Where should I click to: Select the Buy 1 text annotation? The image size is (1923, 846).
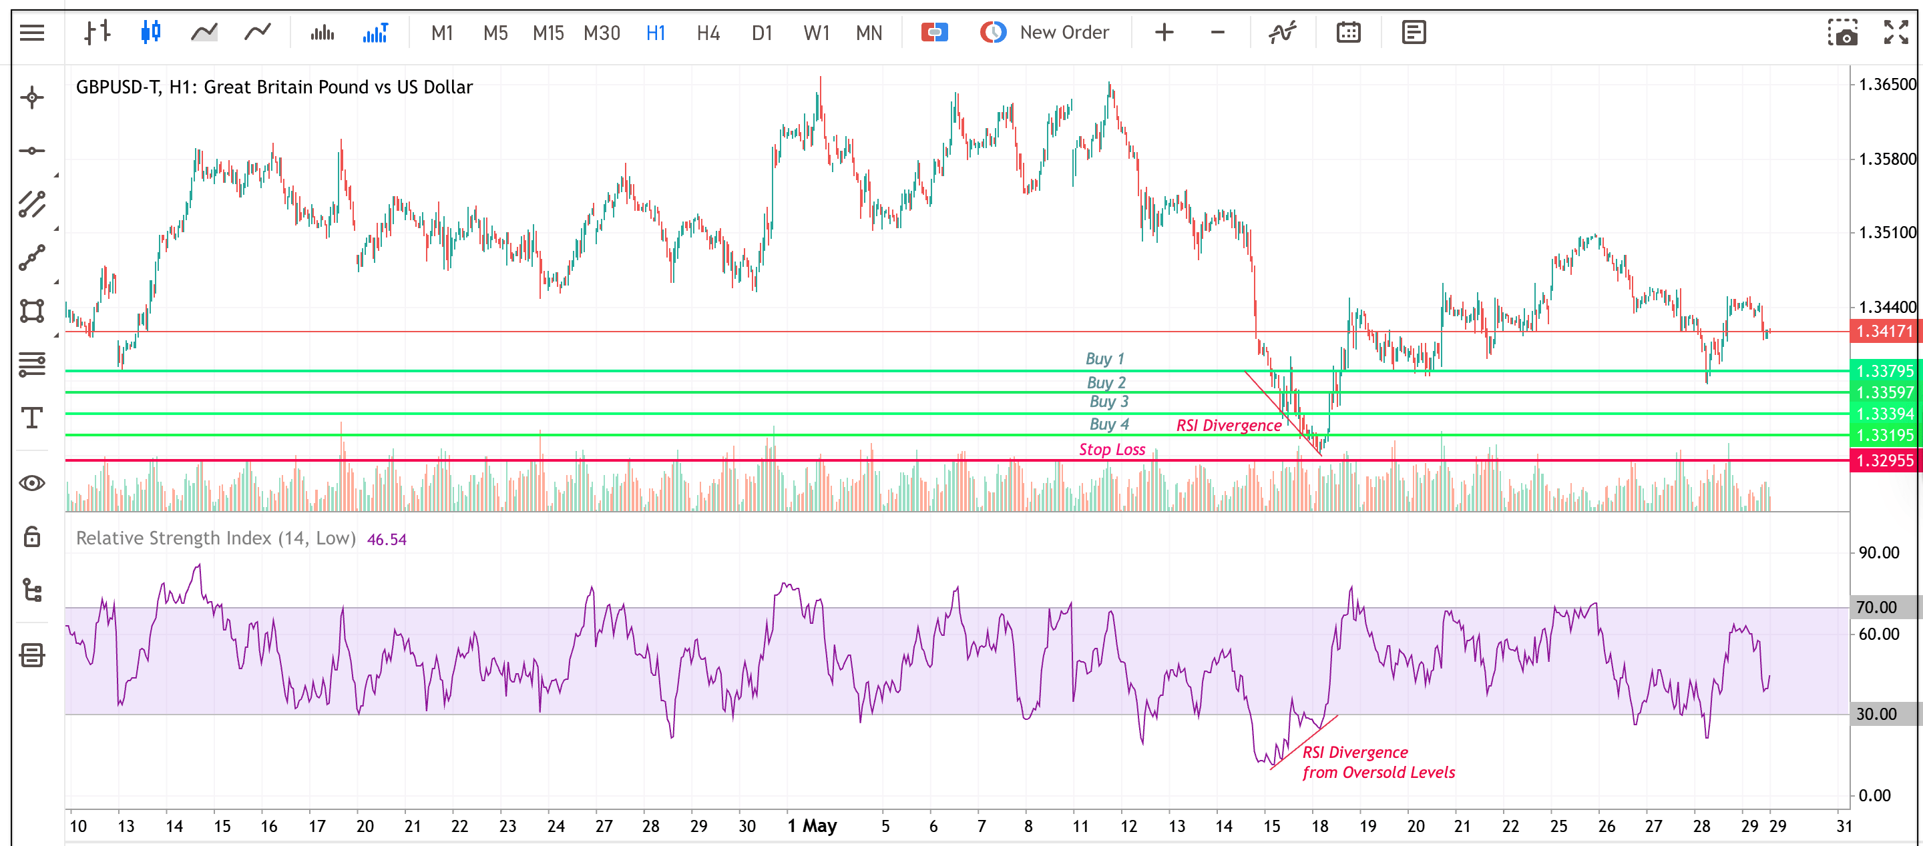pyautogui.click(x=1105, y=359)
